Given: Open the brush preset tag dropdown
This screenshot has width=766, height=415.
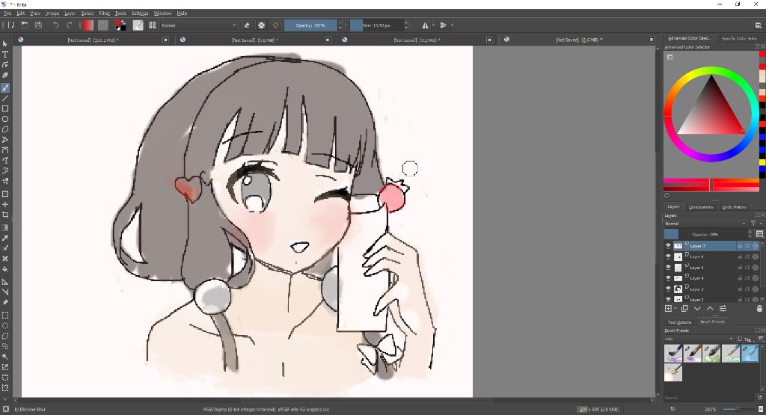Looking at the screenshot, I should tap(699, 339).
